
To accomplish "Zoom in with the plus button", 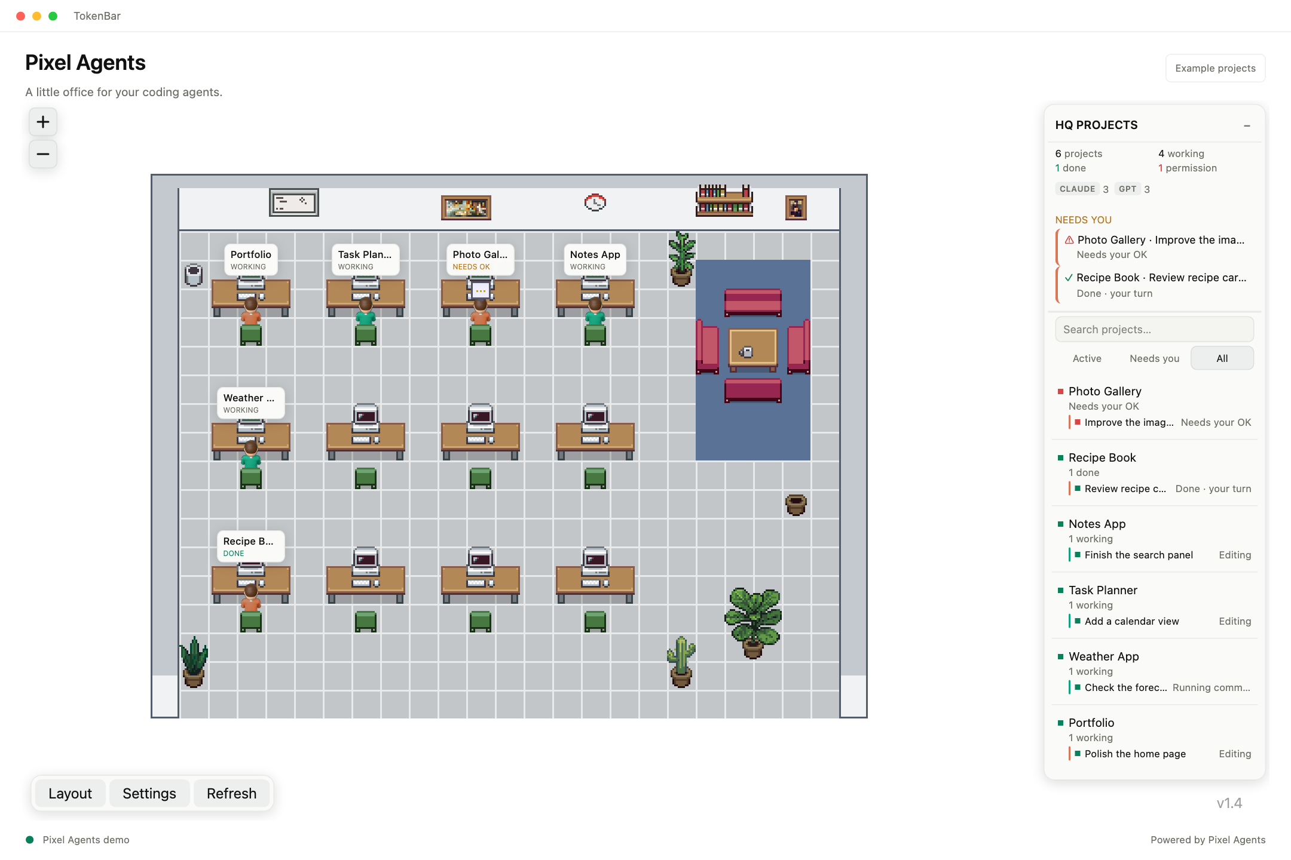I will pos(43,122).
